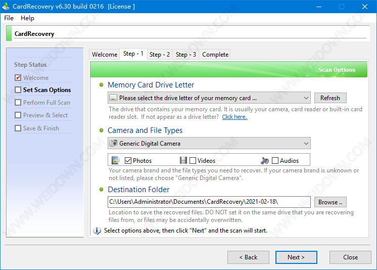Click the Scan Options banner title

point(337,70)
